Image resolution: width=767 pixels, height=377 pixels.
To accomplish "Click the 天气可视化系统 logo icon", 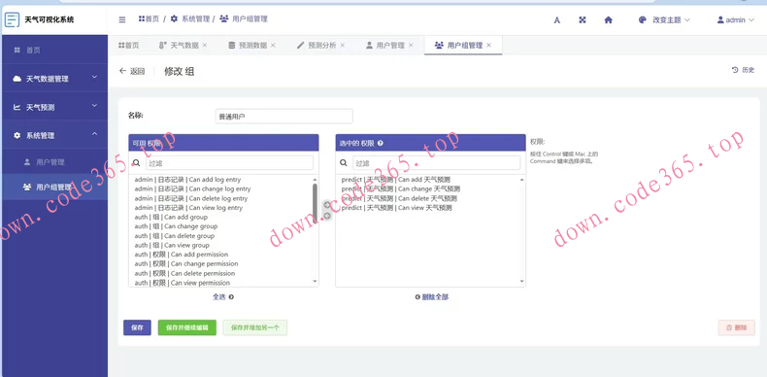I will [12, 20].
